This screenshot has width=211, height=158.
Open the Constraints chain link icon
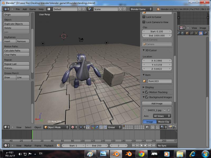[192, 33]
